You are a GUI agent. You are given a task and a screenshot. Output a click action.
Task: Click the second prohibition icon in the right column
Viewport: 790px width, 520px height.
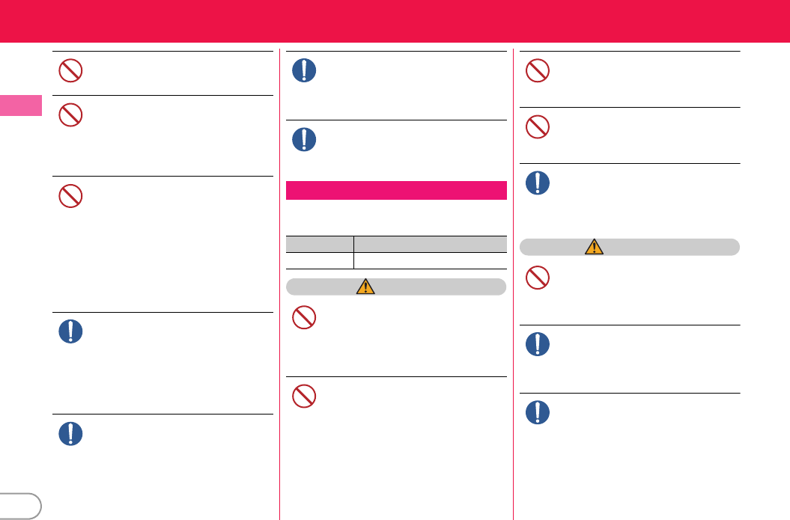coord(537,126)
